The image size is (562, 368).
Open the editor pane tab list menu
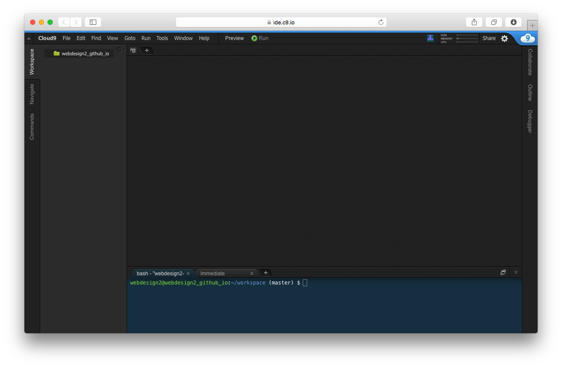coord(133,50)
